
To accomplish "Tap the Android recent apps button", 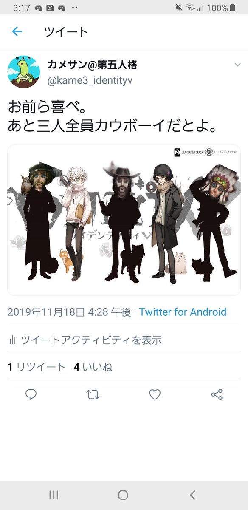I will click(54, 495).
